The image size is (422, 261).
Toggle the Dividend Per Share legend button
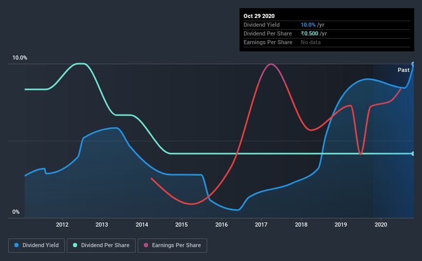tap(101, 246)
